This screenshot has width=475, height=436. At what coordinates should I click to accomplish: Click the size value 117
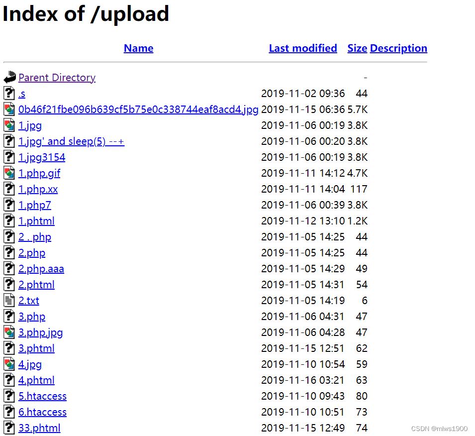pyautogui.click(x=359, y=189)
